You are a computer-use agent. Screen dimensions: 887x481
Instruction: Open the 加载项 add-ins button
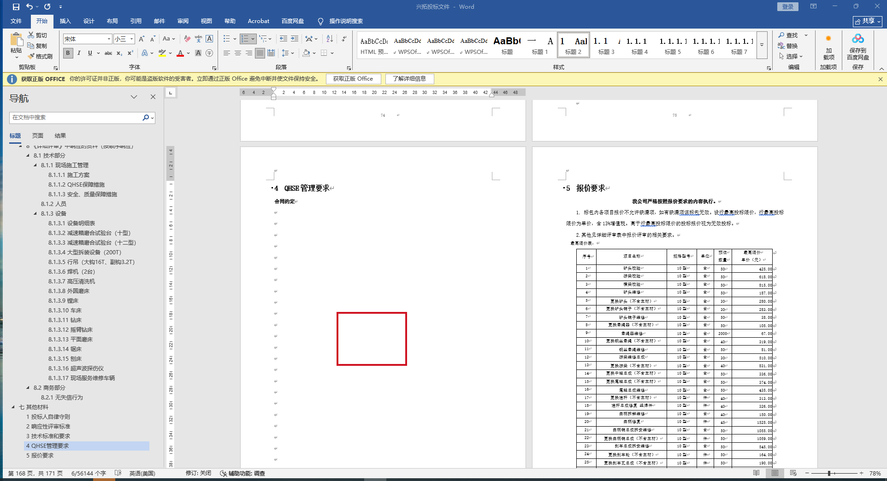click(828, 47)
